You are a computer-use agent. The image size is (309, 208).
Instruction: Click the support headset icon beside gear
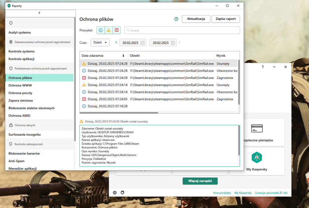coord(122,193)
